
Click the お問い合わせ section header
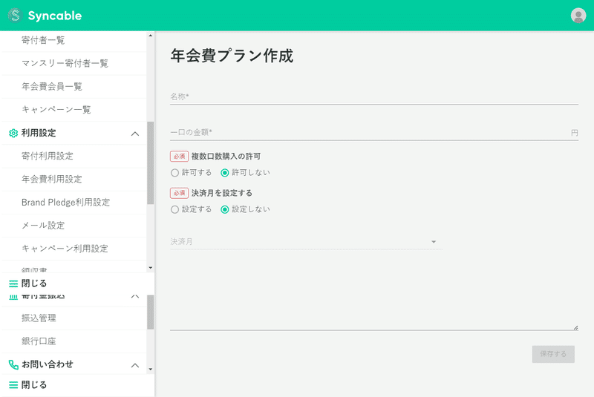(x=74, y=364)
